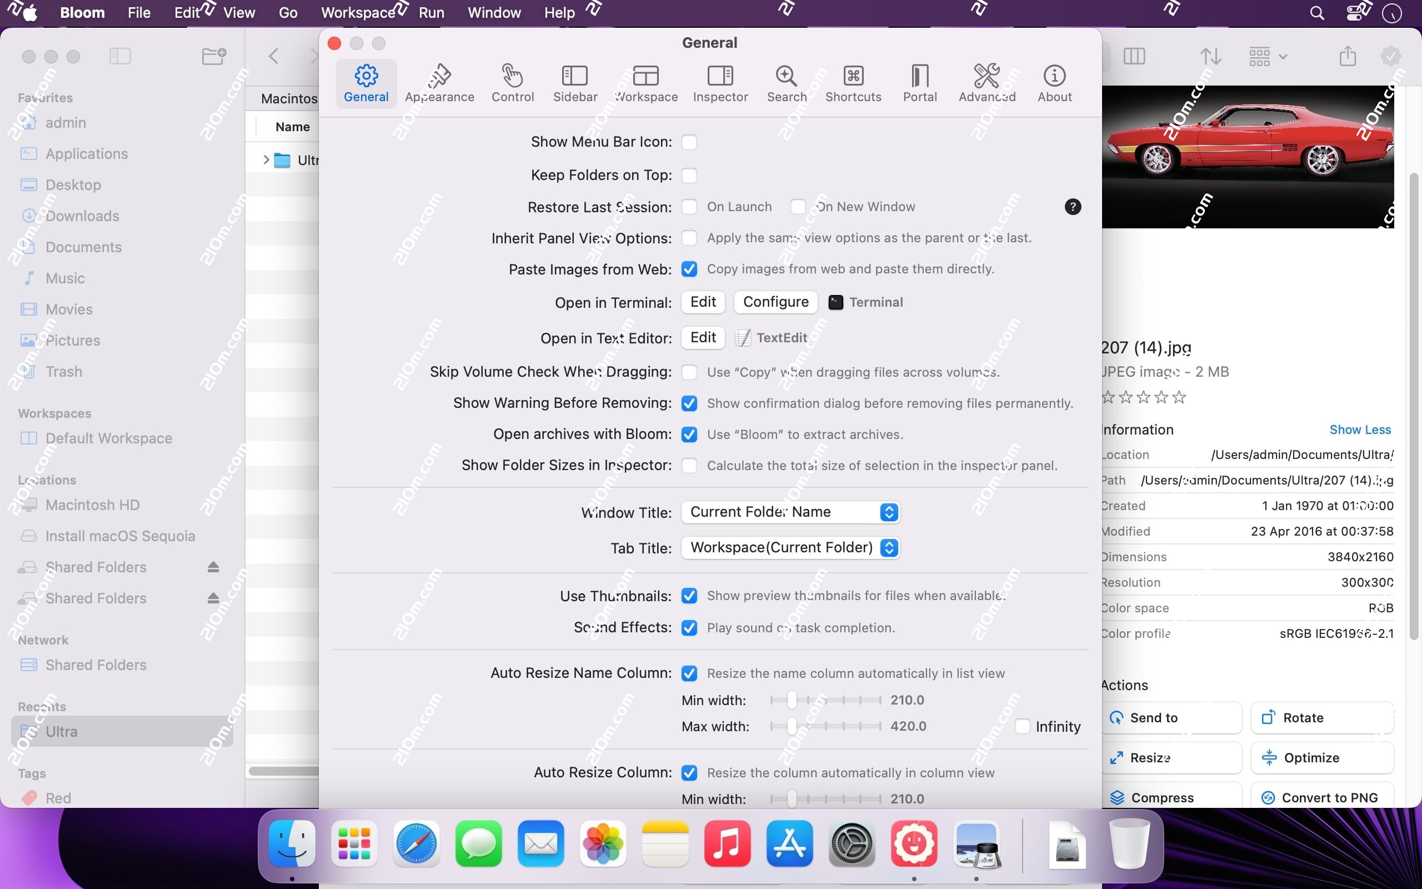Open the Window Title dropdown
The height and width of the screenshot is (889, 1422).
tap(790, 512)
